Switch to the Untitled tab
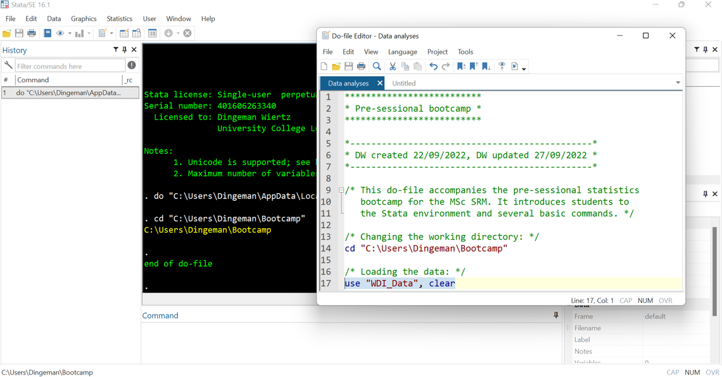The image size is (722, 377). [x=404, y=83]
